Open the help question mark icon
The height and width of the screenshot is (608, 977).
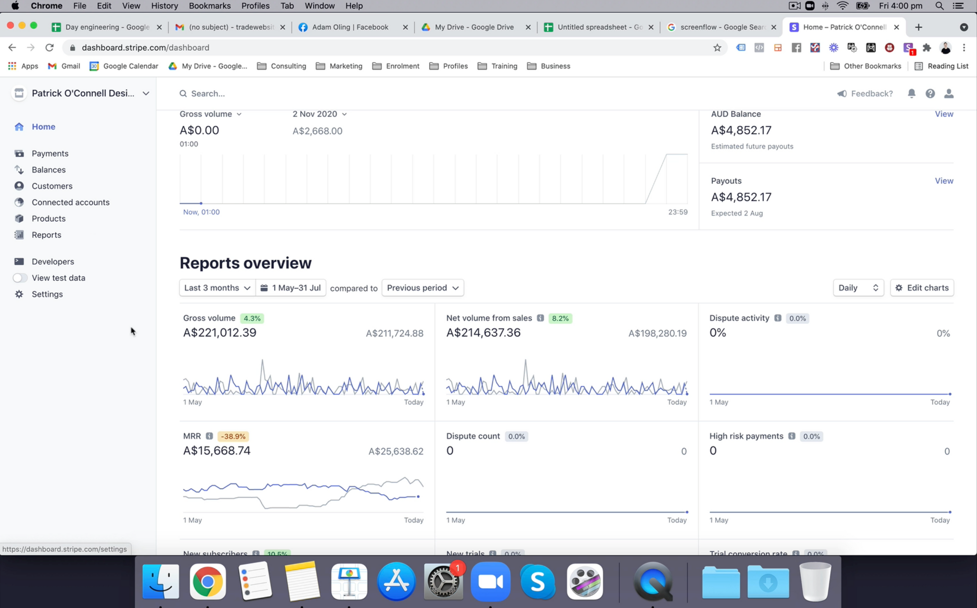click(x=930, y=93)
